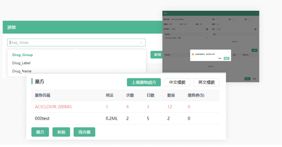Click the 數量 column header
Viewport: 282px width, 147px height.
tap(171, 95)
